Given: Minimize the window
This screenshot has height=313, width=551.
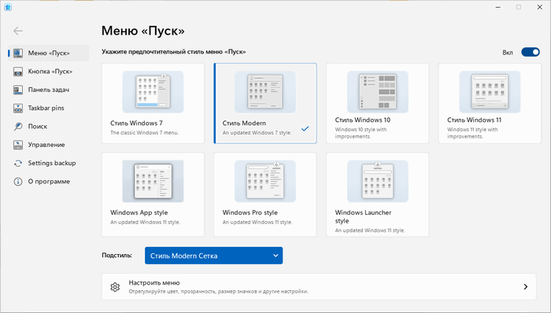Looking at the screenshot, I should click(x=498, y=7).
